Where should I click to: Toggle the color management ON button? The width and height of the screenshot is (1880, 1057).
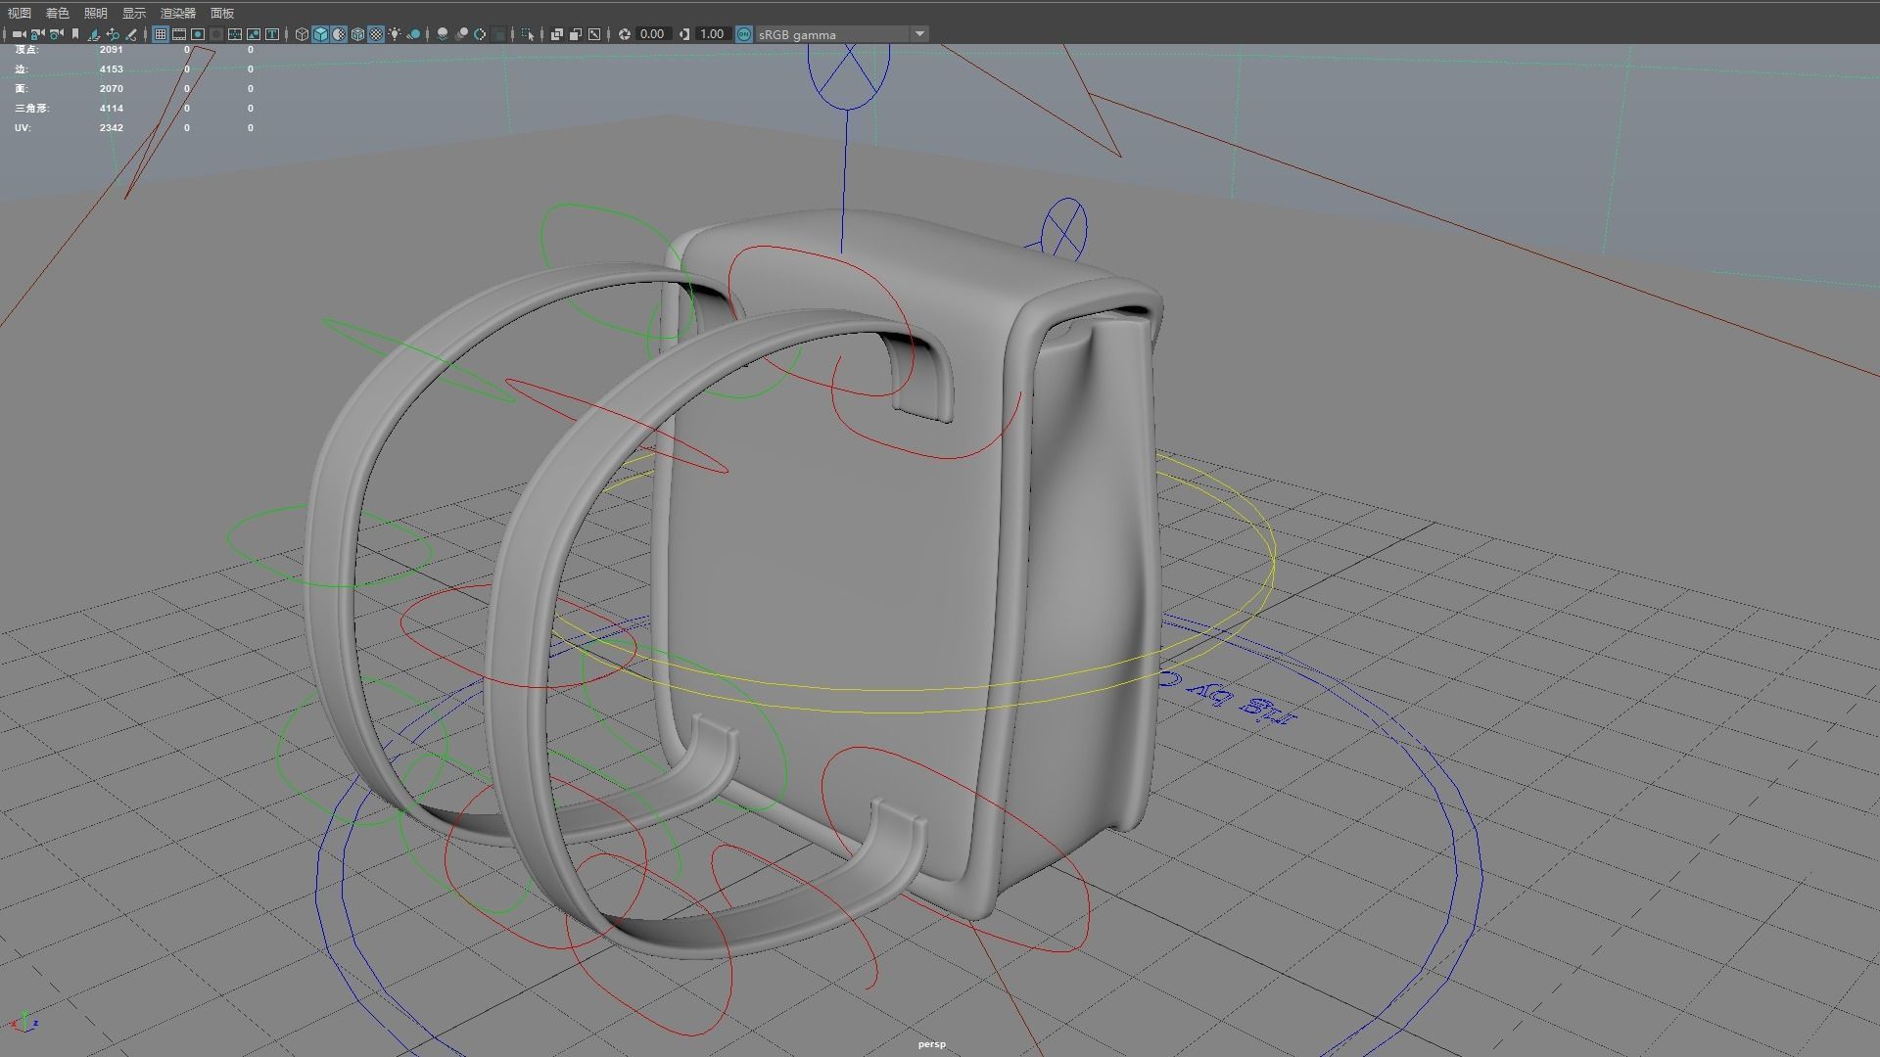pos(744,34)
